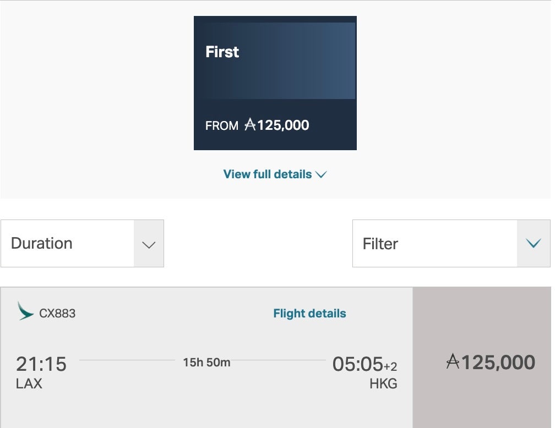Click FROM 125,000 price on the First card

click(257, 125)
